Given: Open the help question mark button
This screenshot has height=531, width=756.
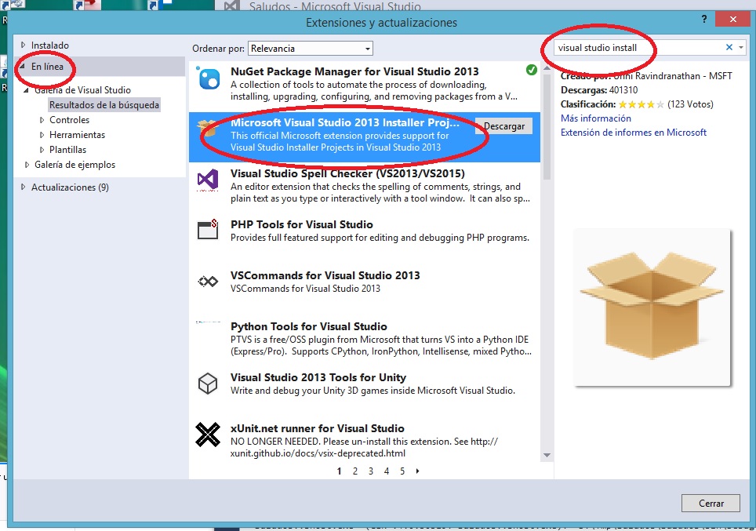Looking at the screenshot, I should (704, 20).
